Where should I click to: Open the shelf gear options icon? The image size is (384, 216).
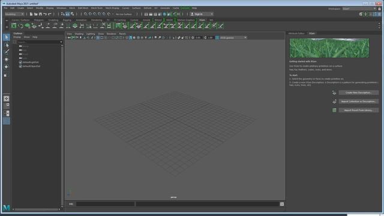coord(7,26)
